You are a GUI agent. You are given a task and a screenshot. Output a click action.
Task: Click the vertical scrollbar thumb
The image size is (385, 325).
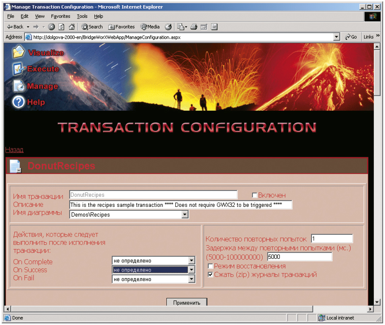pyautogui.click(x=377, y=73)
